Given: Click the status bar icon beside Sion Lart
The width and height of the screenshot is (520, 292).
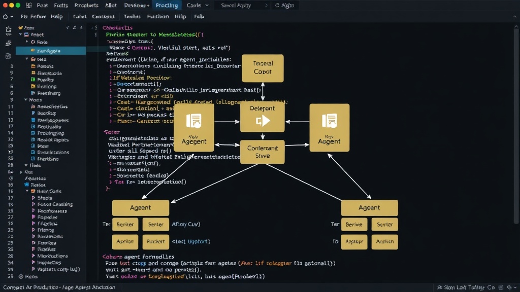Looking at the screenshot, I should click(x=439, y=287).
